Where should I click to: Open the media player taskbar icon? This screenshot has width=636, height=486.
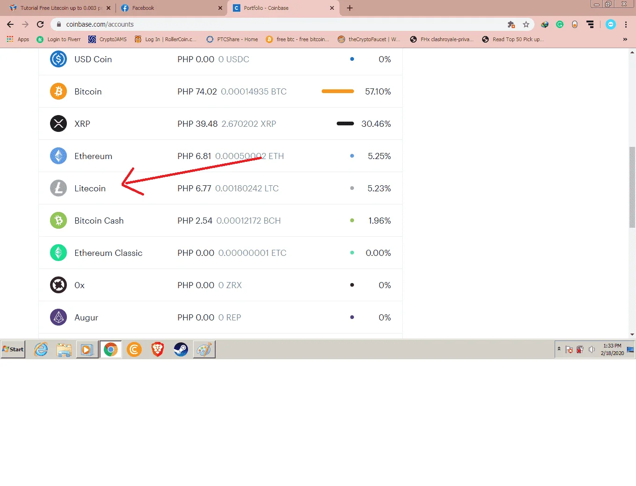point(87,349)
